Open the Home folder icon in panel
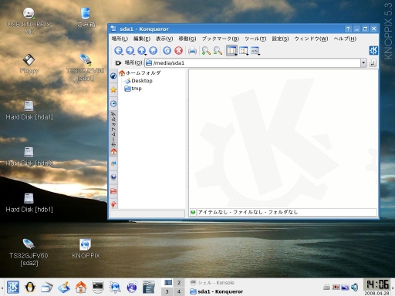The image size is (395, 296). [x=81, y=287]
